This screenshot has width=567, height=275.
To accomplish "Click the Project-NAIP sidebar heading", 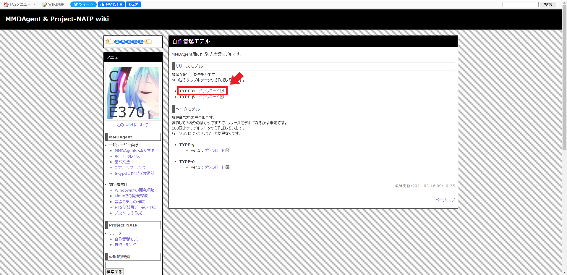I will (x=133, y=225).
